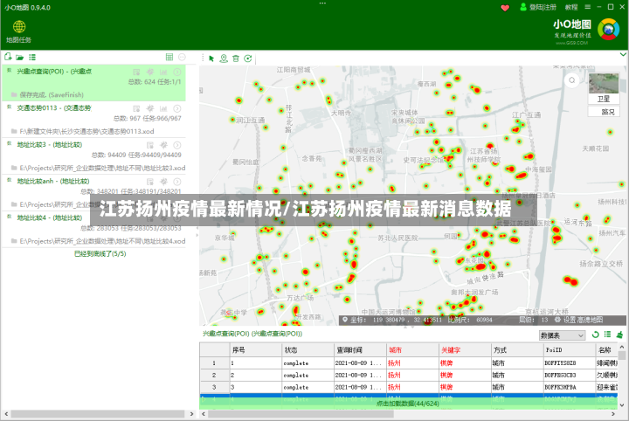Toggle the 路况 traffic layer
629x421 pixels.
(x=604, y=112)
